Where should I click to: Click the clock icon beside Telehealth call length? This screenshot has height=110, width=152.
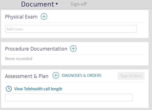(9, 89)
